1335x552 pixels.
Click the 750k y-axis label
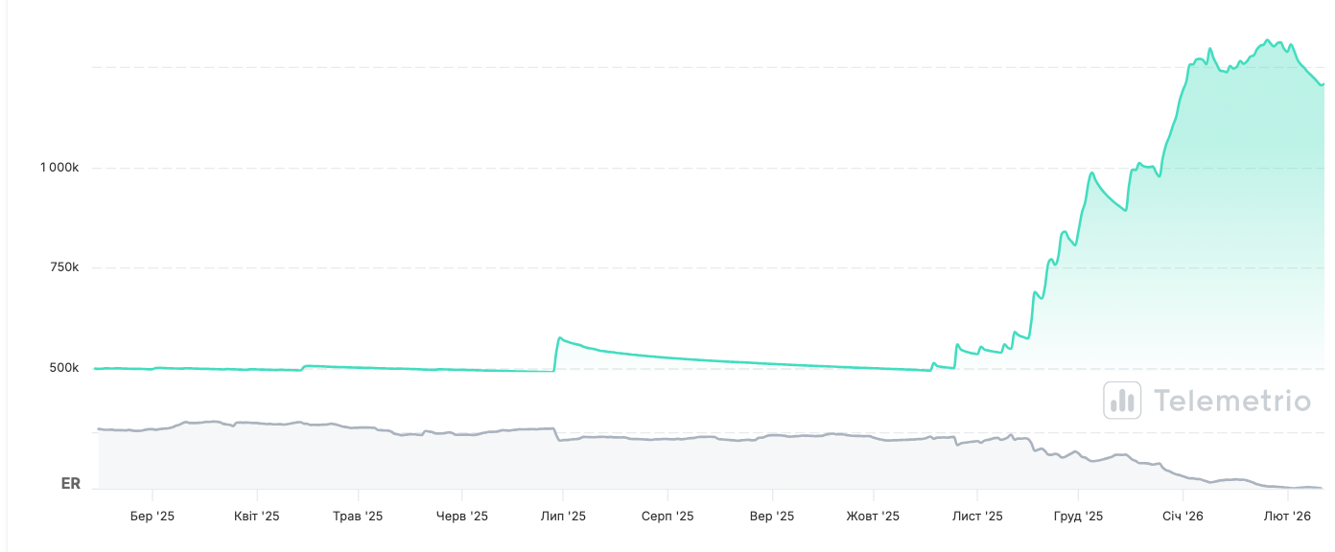point(64,267)
